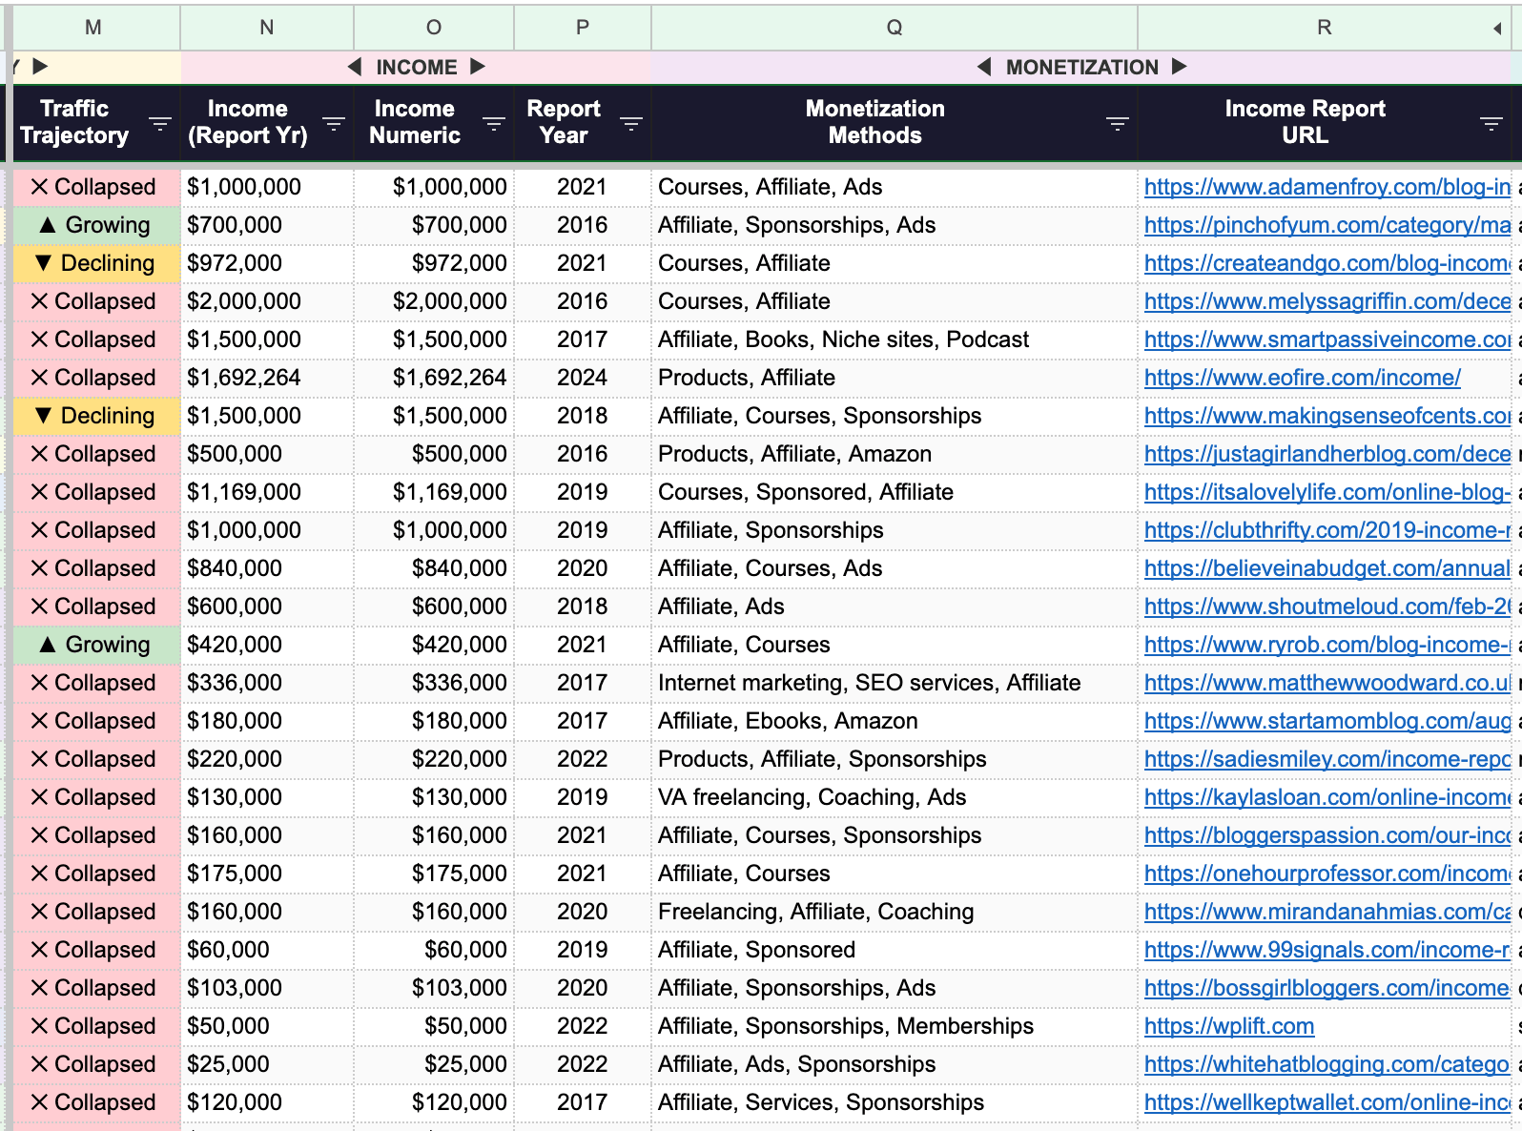Click the hidden columns arrow in column R header
This screenshot has height=1131, width=1522.
tap(1498, 29)
